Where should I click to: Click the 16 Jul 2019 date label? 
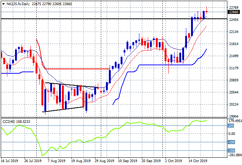pyautogui.click(x=9, y=161)
